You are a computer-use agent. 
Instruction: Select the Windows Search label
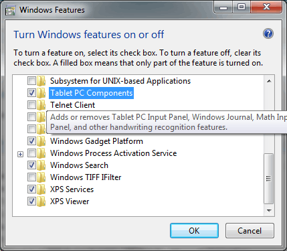(x=79, y=165)
